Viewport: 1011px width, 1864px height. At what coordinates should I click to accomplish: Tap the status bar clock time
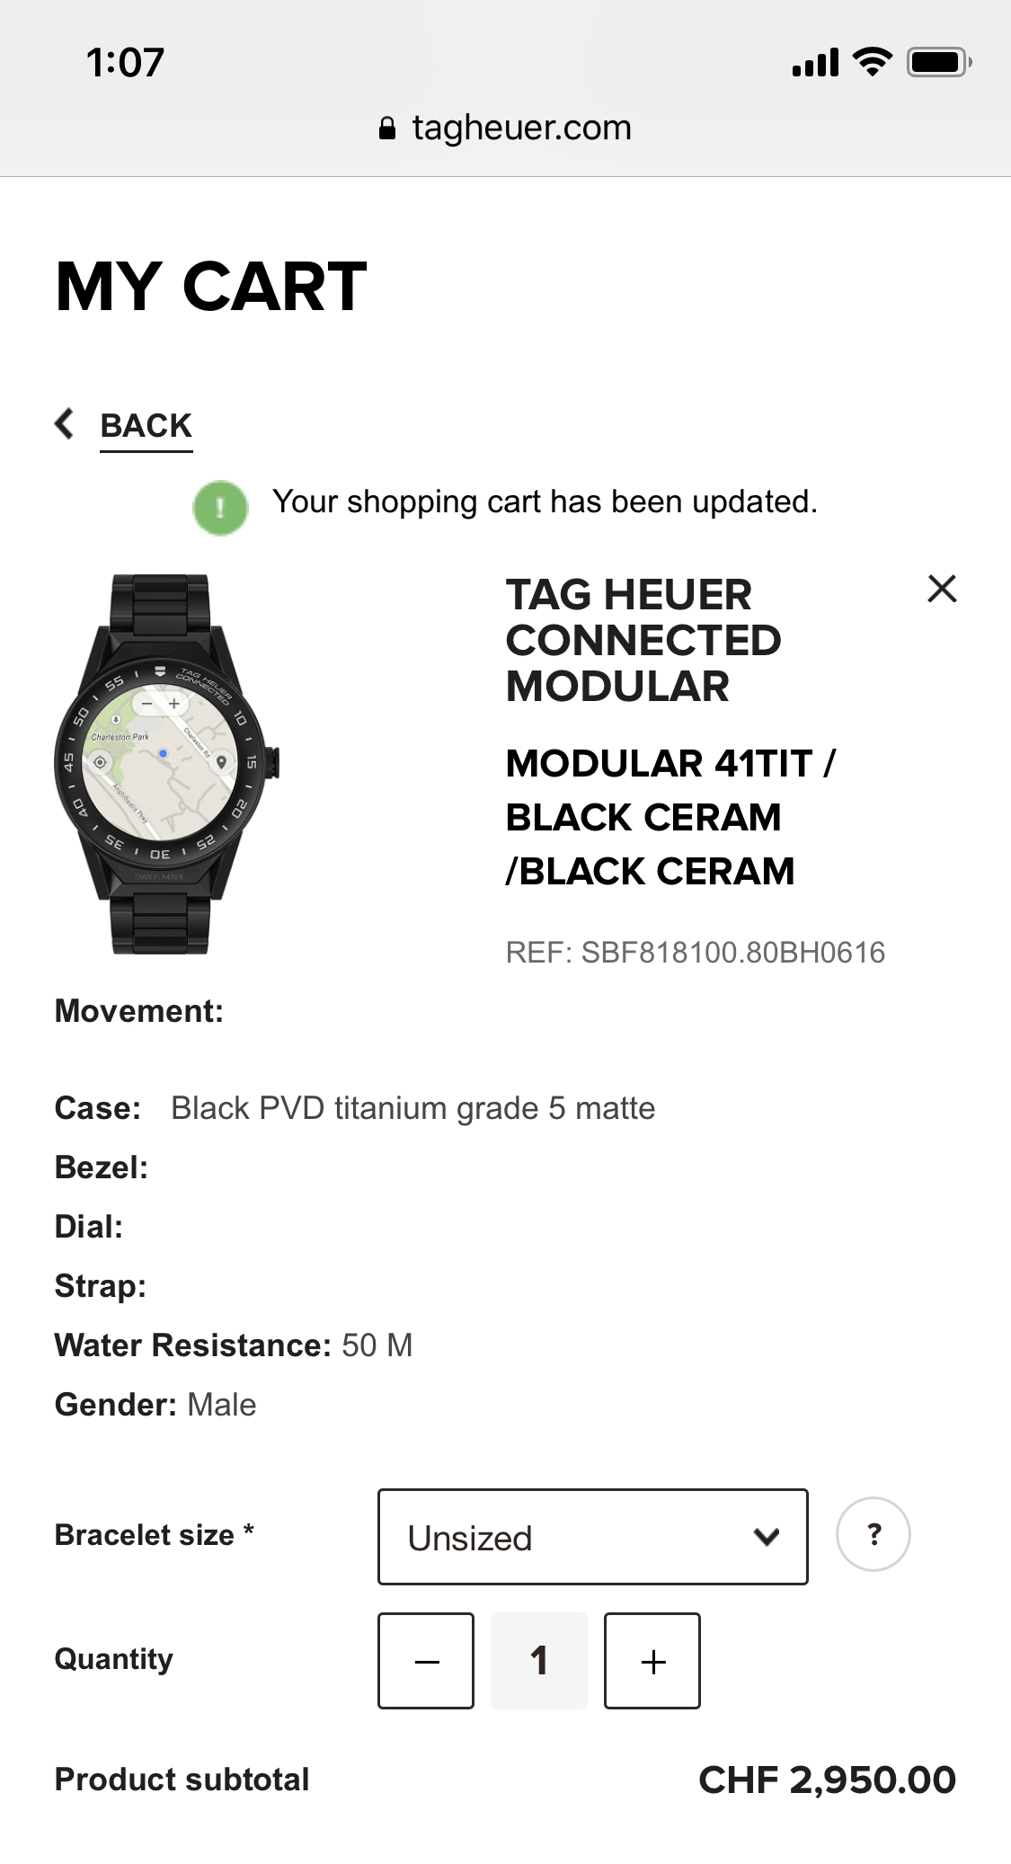(x=125, y=63)
